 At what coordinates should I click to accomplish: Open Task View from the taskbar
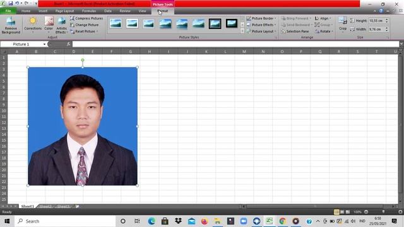click(x=137, y=221)
